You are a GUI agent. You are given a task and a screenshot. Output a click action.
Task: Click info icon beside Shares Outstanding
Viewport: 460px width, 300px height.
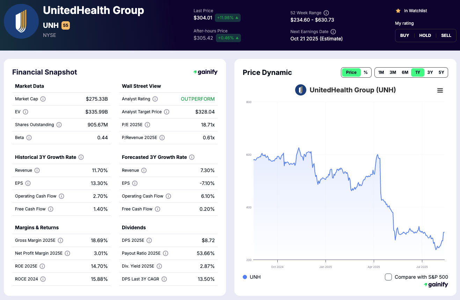pos(59,125)
